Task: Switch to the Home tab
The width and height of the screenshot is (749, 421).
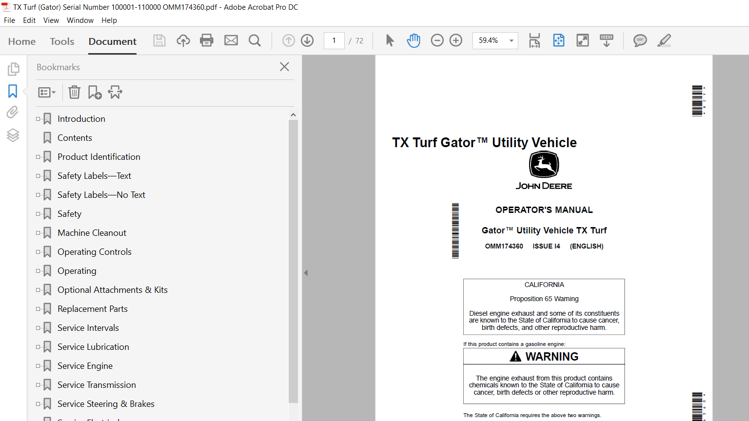Action: (22, 41)
